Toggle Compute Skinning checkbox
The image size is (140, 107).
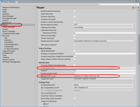(x=75, y=19)
